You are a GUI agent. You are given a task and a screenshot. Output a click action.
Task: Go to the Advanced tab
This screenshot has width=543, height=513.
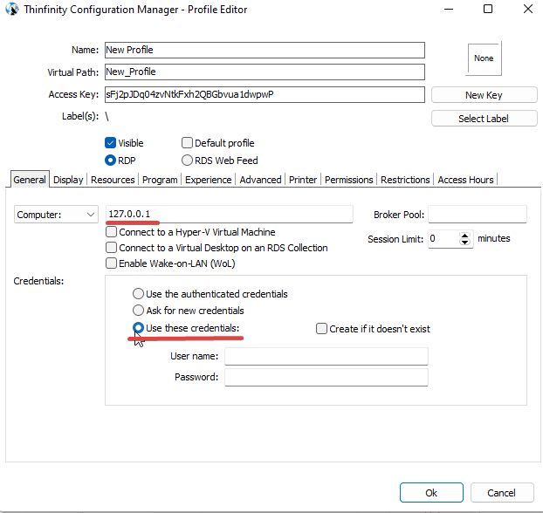(x=260, y=180)
